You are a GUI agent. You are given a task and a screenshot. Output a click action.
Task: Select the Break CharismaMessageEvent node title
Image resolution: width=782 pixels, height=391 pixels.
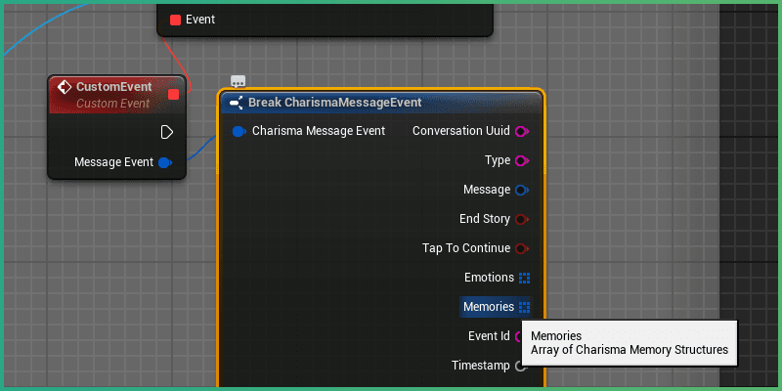[x=335, y=103]
